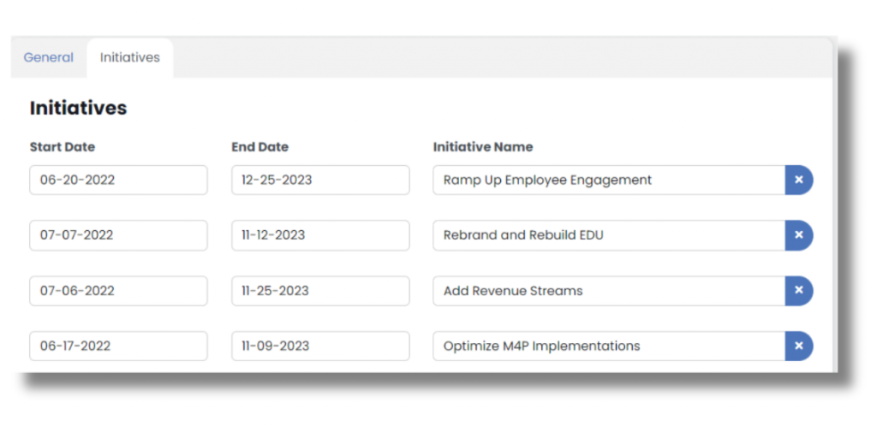
Task: Edit the Ramp Up Employee Engagement name field
Action: 608,181
